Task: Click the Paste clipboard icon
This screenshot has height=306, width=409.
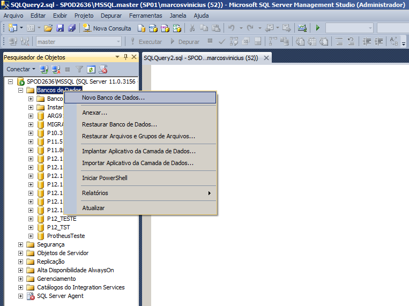Action: pos(216,28)
